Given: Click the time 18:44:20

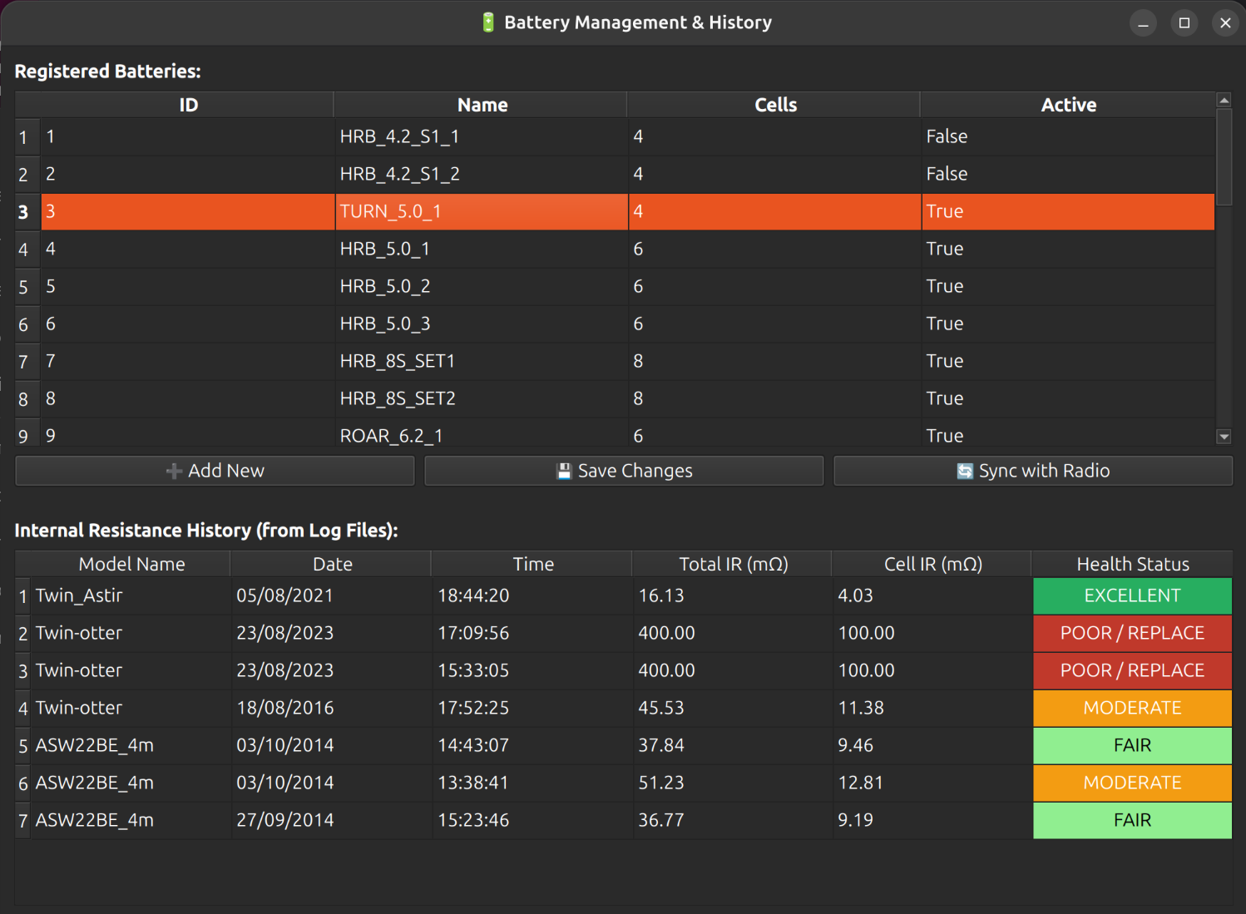Looking at the screenshot, I should coord(532,595).
